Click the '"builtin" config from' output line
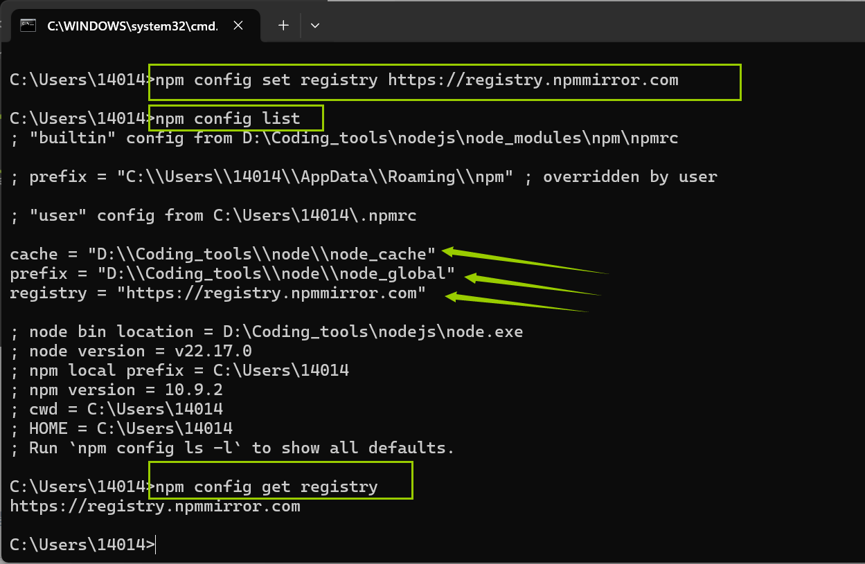Image resolution: width=865 pixels, height=564 pixels. pos(344,138)
